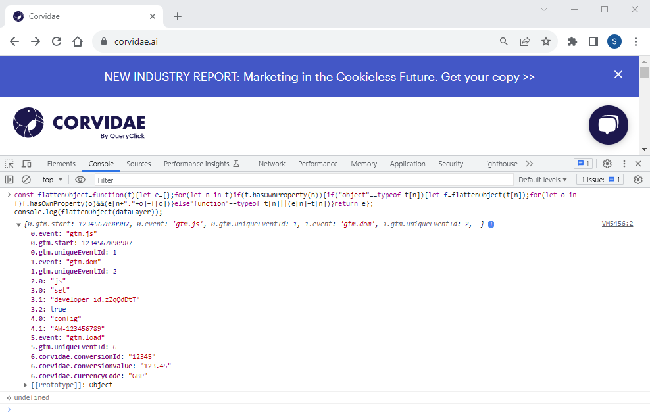Open the Default levels dropdown
This screenshot has height=415, width=650.
[543, 180]
